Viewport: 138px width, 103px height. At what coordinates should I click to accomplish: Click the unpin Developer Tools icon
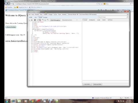click(x=128, y=15)
